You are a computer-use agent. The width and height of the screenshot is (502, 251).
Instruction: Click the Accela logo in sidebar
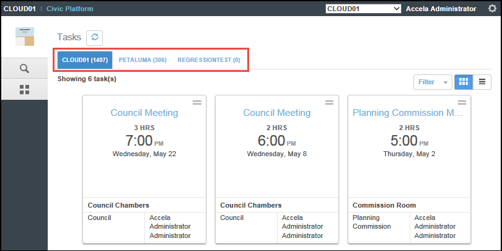[x=25, y=37]
